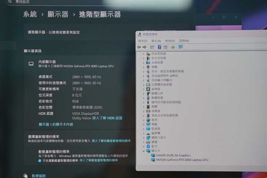This screenshot has height=178, width=267.
Task: Go to 系統 in the Settings breadcrumb
Action: (30, 14)
